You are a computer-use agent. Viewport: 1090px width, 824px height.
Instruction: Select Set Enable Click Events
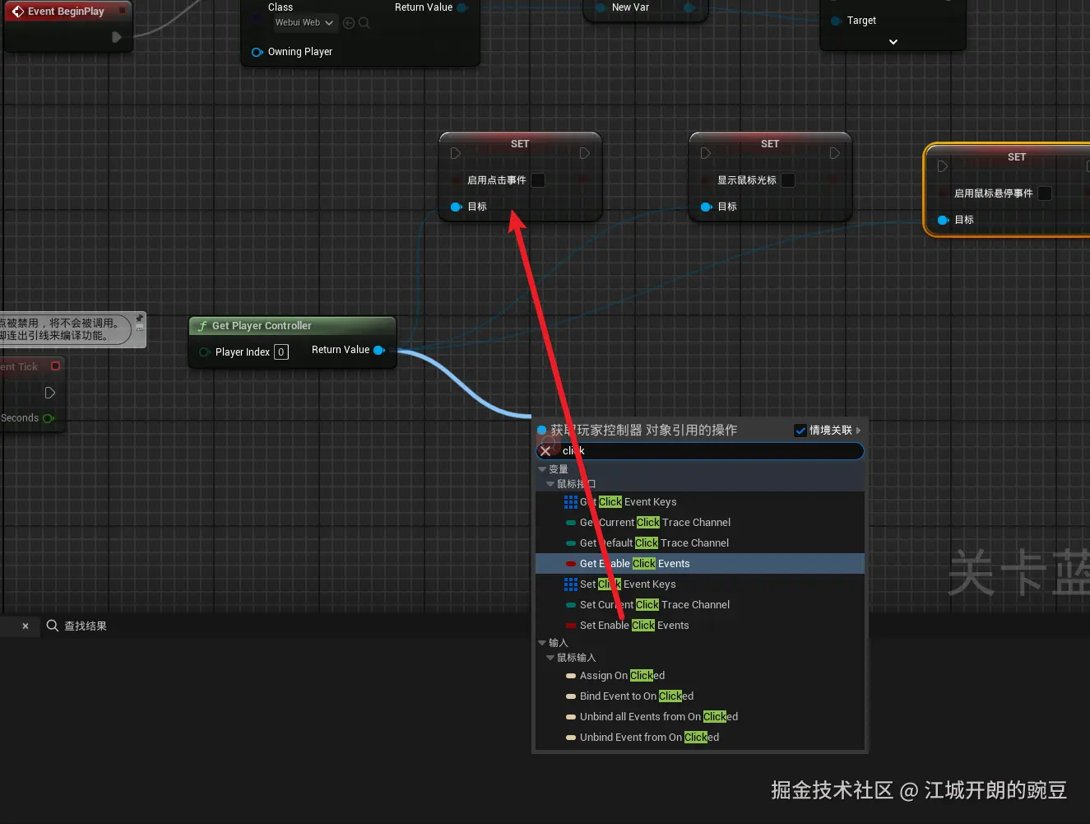coord(700,626)
